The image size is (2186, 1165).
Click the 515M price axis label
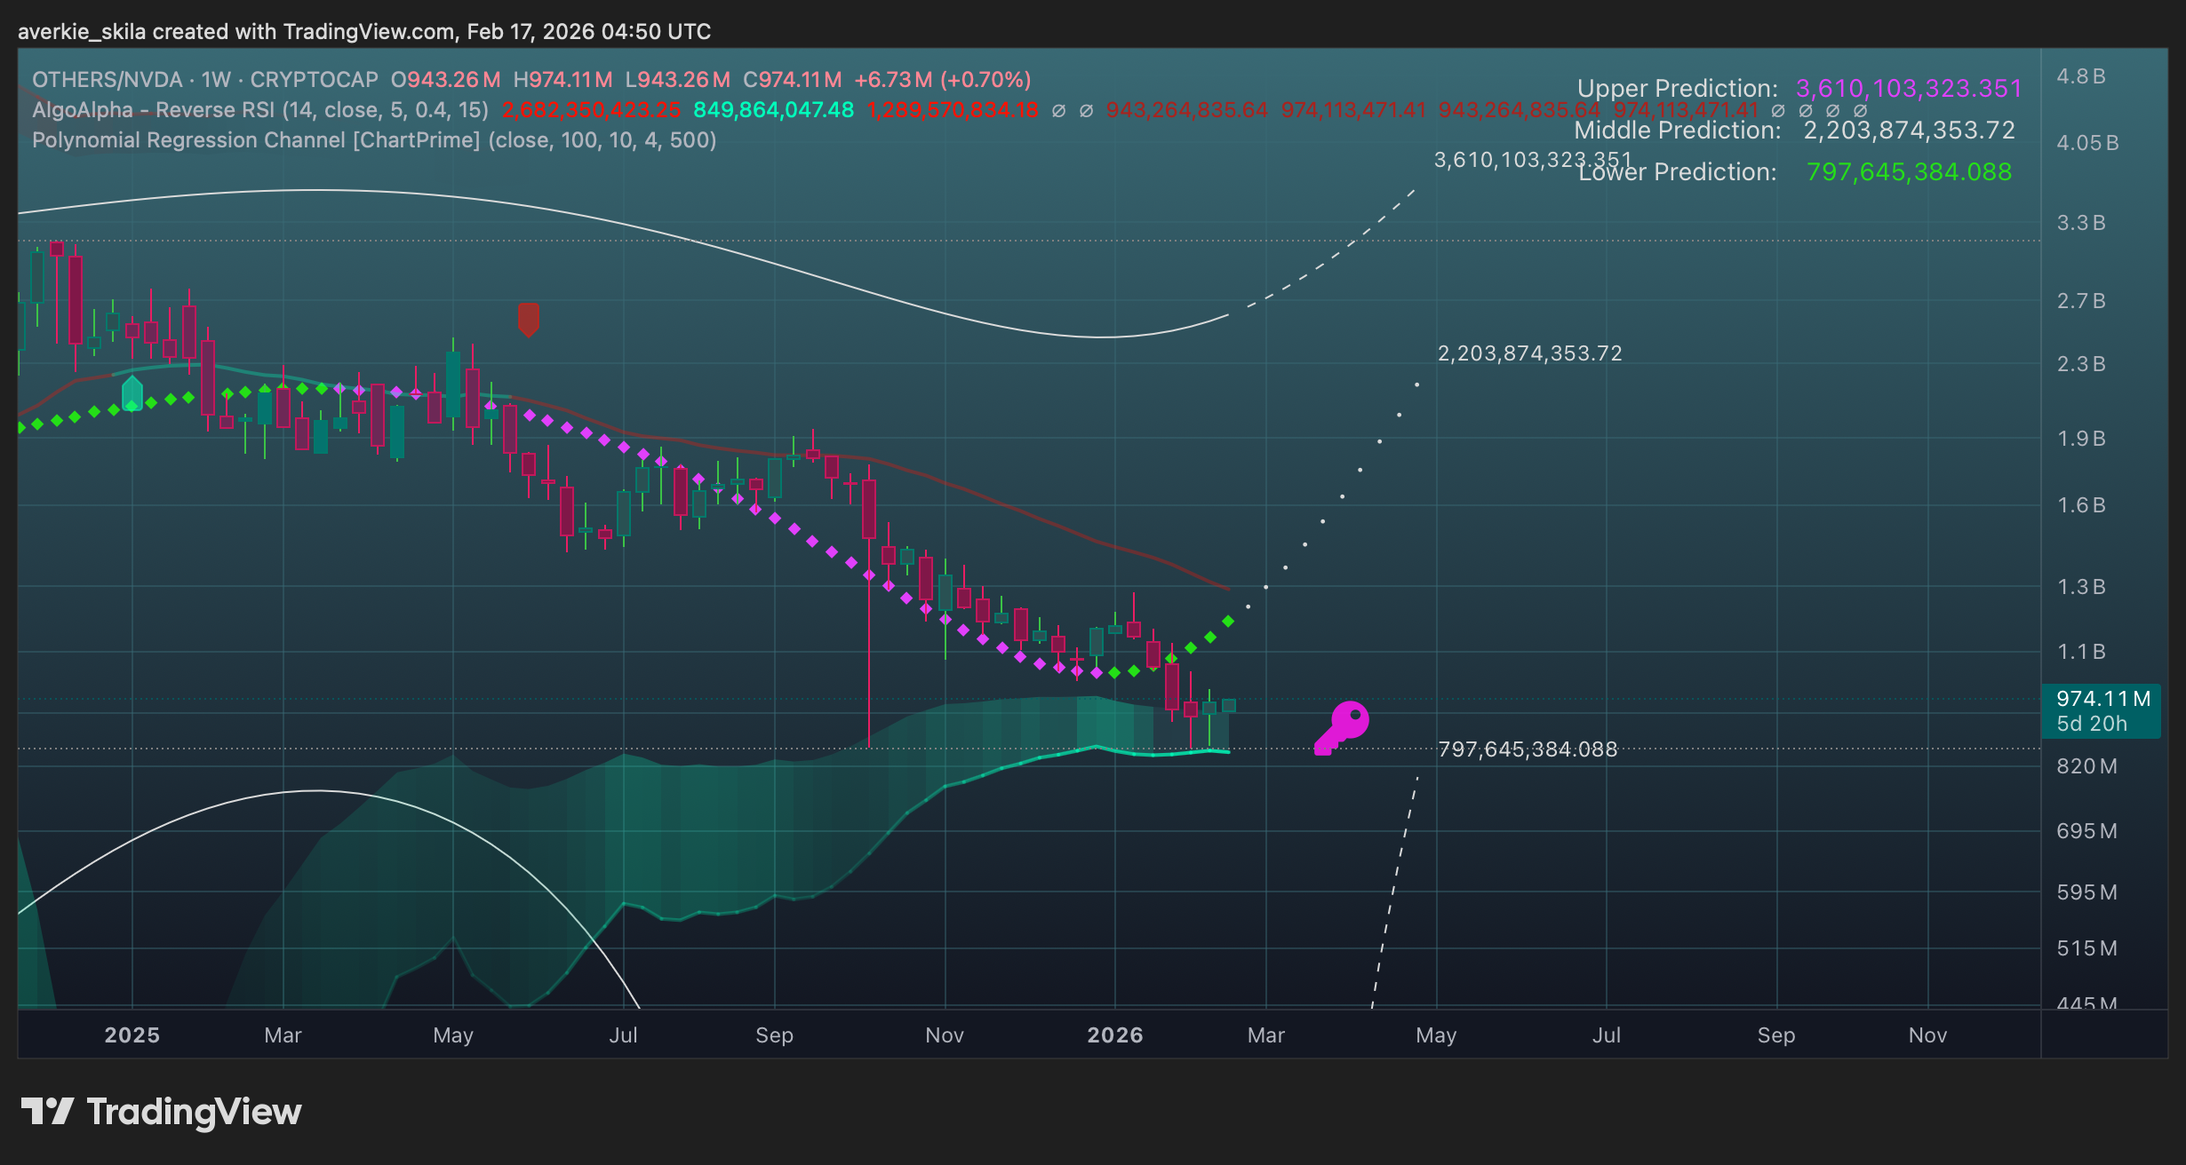point(2086,948)
